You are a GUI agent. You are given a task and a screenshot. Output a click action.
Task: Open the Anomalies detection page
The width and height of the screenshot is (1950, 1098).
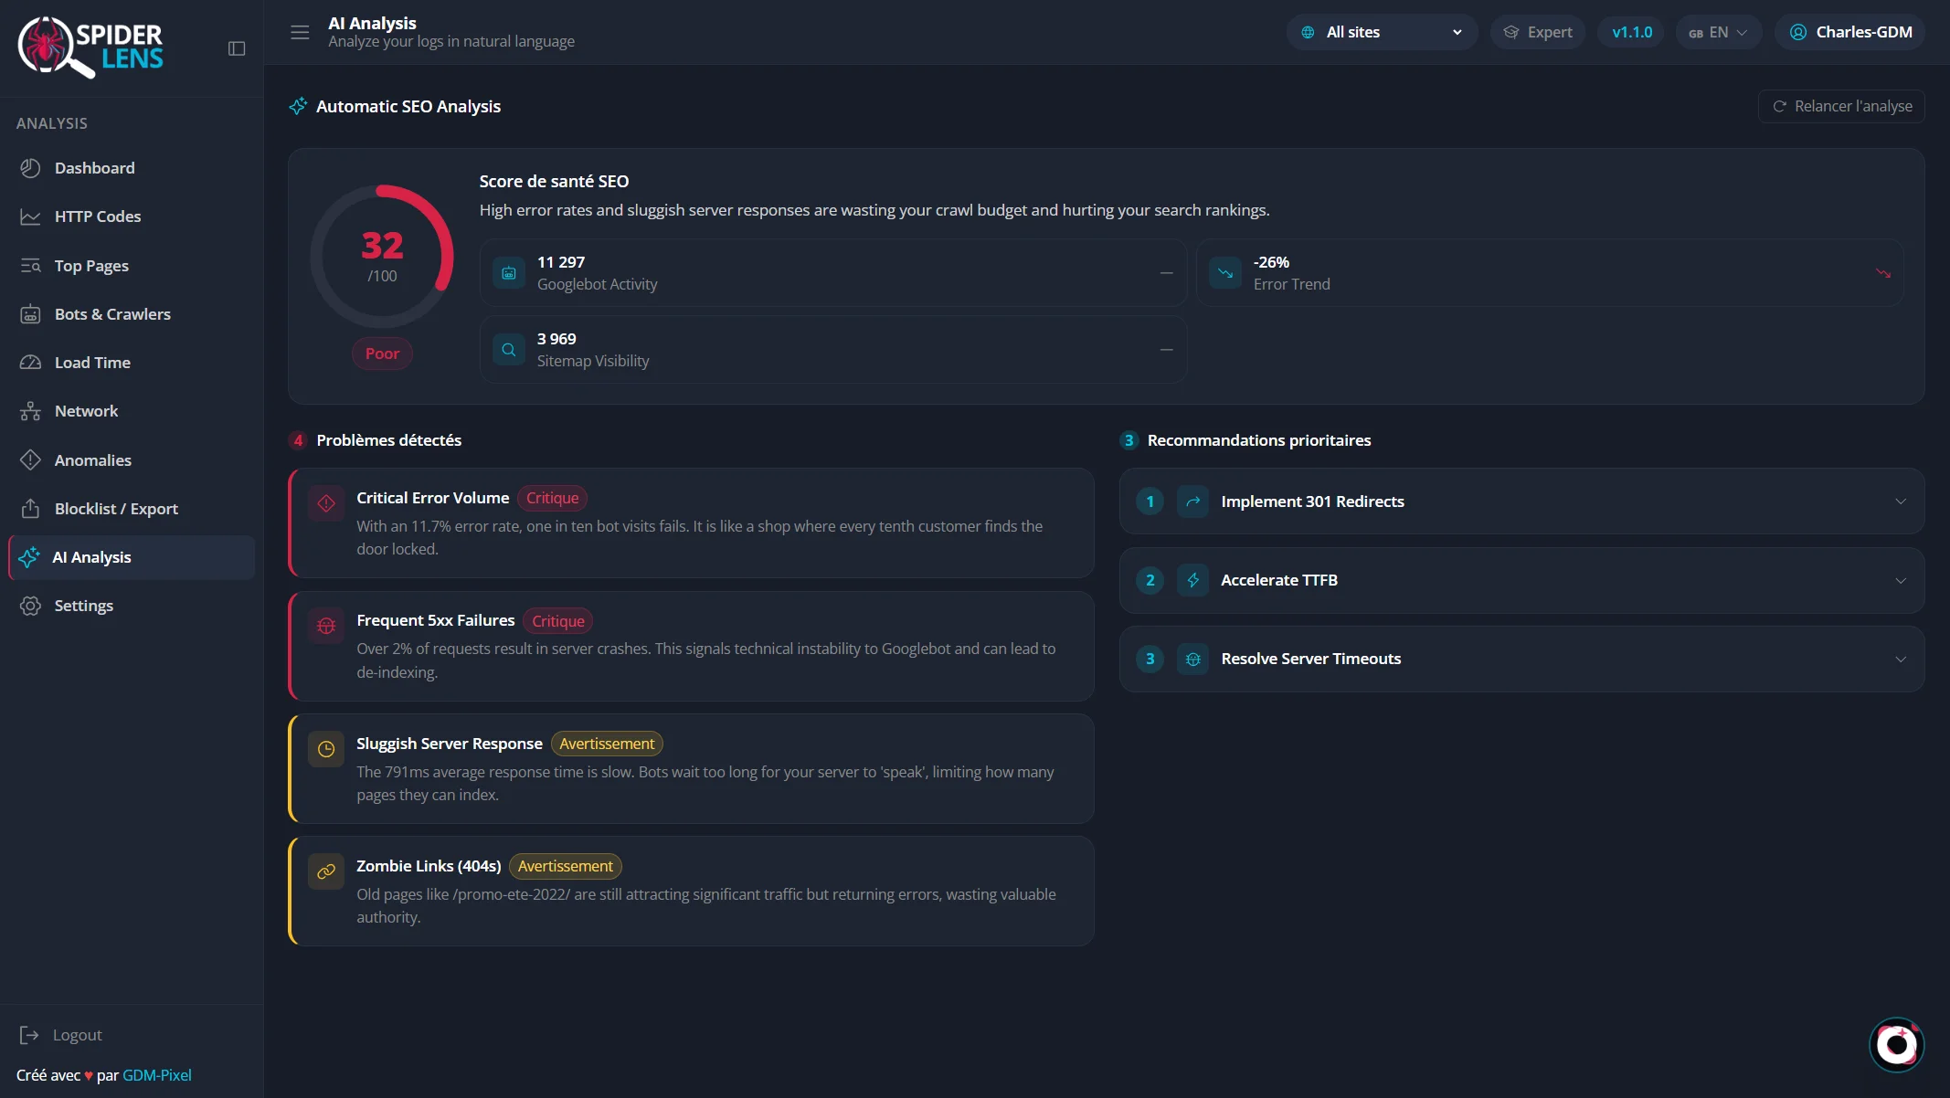92,459
